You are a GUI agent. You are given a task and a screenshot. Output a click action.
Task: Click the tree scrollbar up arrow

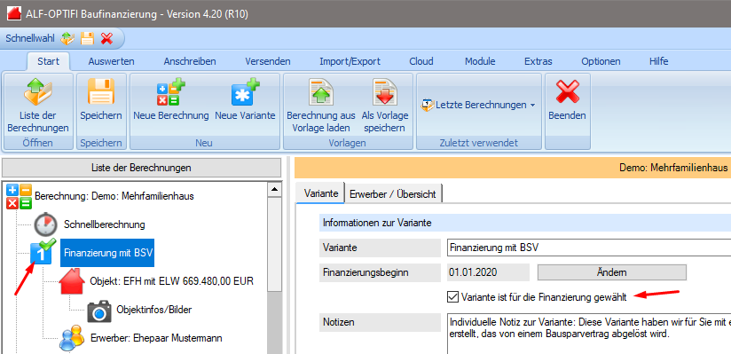pos(275,189)
